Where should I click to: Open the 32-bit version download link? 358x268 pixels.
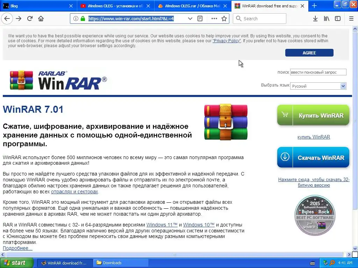(314, 182)
